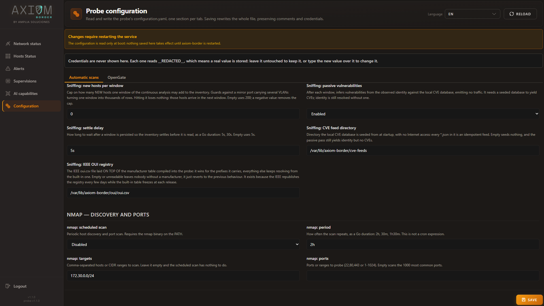
Task: Click the 'Sniffing: passive vulnerabilities' label
Action: pyautogui.click(x=334, y=86)
